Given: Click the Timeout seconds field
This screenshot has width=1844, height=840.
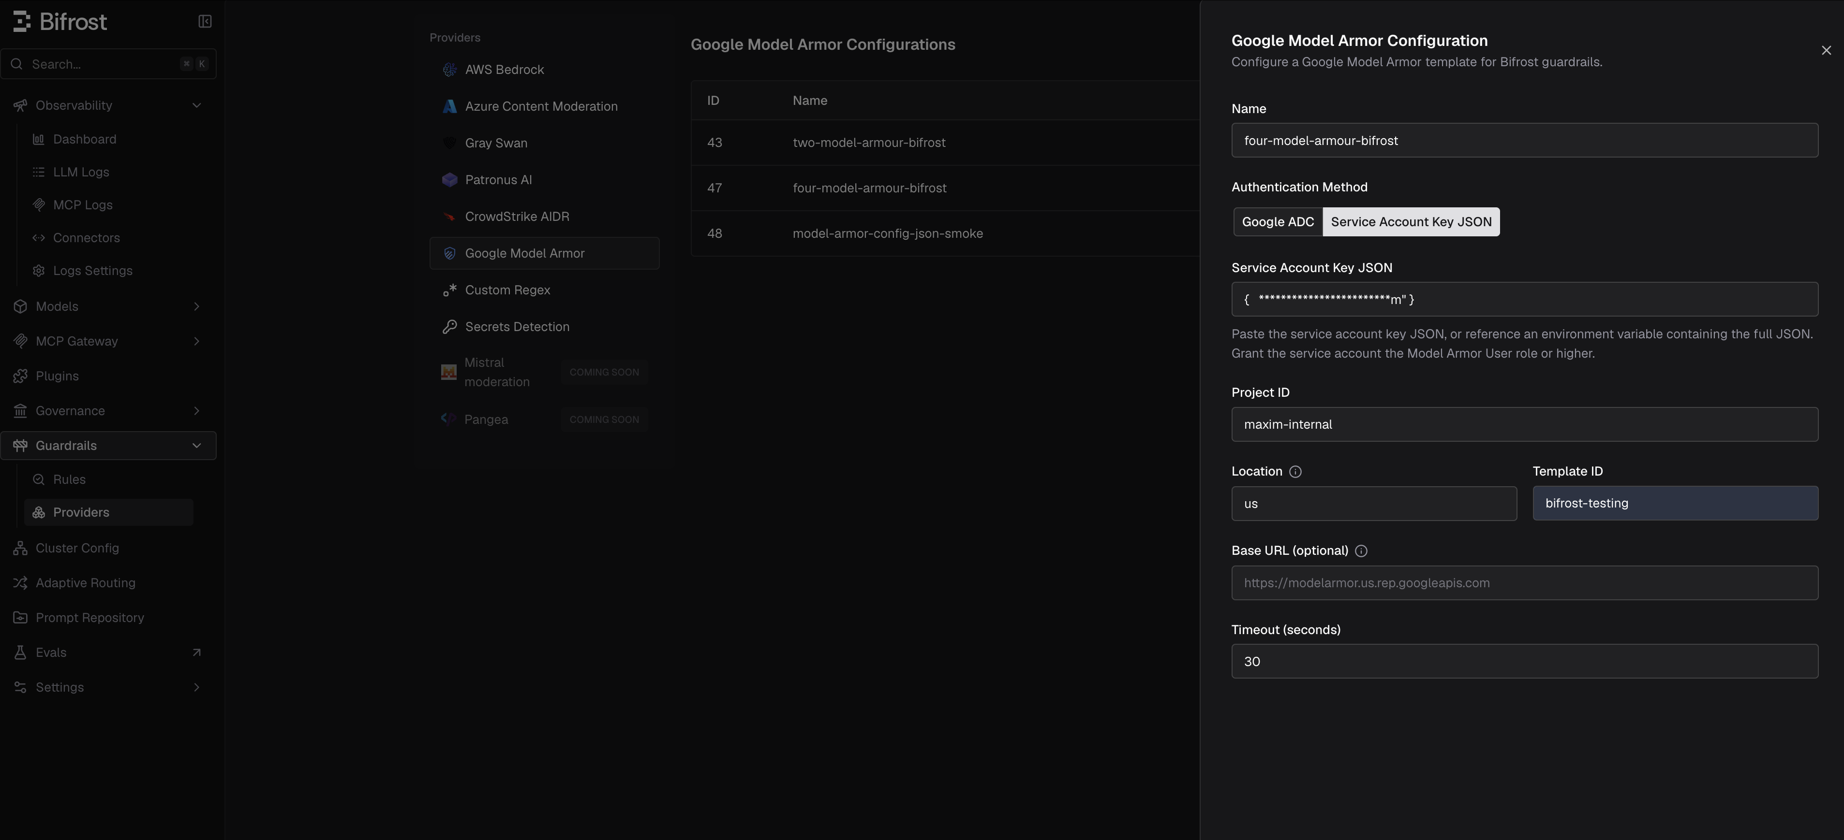Looking at the screenshot, I should point(1525,661).
